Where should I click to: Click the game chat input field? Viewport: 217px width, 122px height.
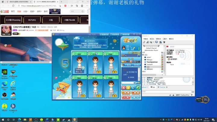click(128, 83)
